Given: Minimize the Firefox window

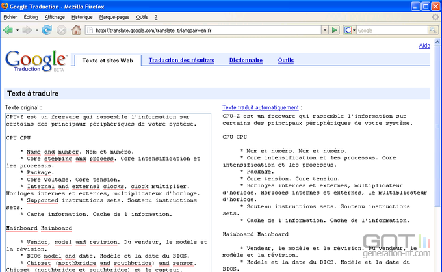Looking at the screenshot, I should pyautogui.click(x=415, y=7).
